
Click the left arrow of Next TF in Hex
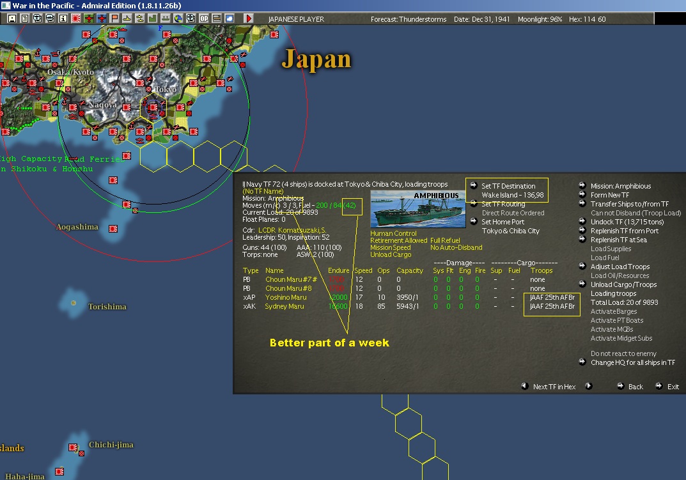tap(524, 386)
